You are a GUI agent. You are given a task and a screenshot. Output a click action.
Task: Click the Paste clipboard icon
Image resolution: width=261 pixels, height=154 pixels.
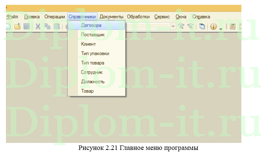click(56, 26)
